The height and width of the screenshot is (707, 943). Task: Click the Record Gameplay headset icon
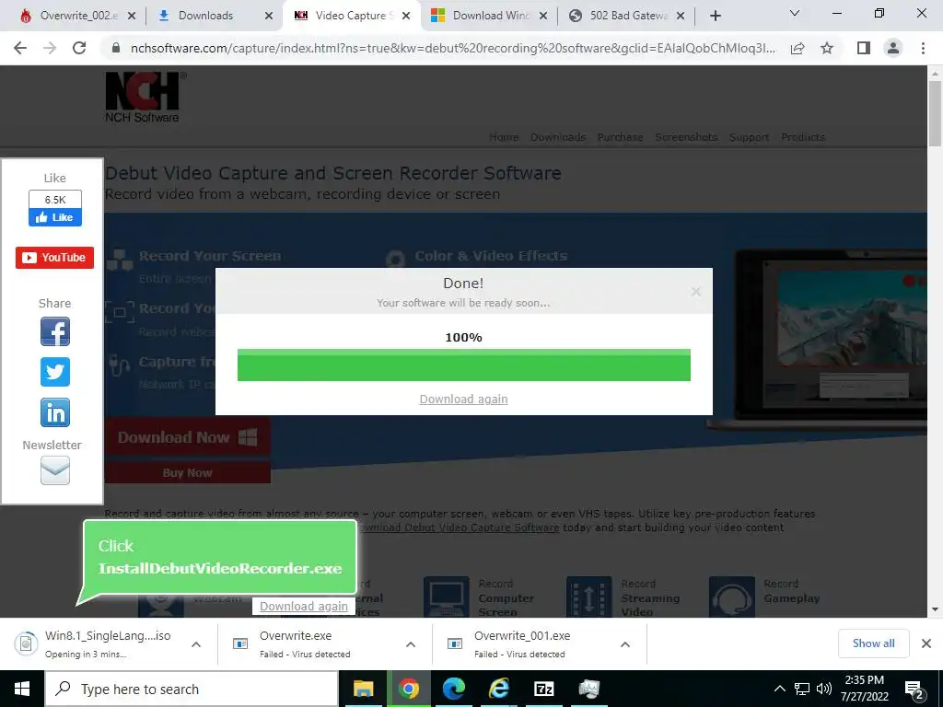[732, 597]
